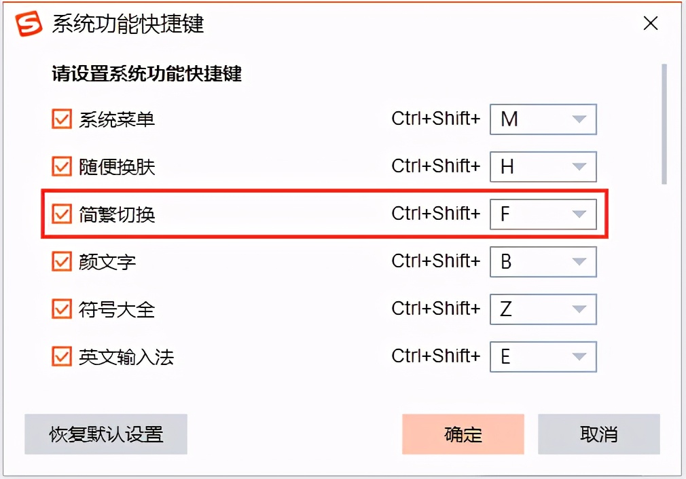Expand the 符号大全 key selector
The height and width of the screenshot is (479, 686).
(x=581, y=309)
